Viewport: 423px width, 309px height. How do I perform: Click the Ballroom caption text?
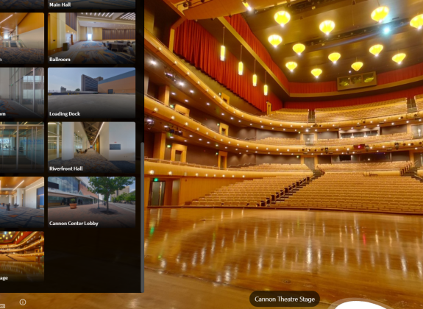(x=60, y=60)
